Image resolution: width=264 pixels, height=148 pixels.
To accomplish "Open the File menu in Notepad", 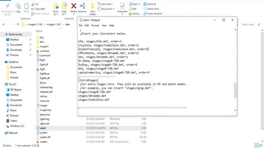I will click(80, 25).
